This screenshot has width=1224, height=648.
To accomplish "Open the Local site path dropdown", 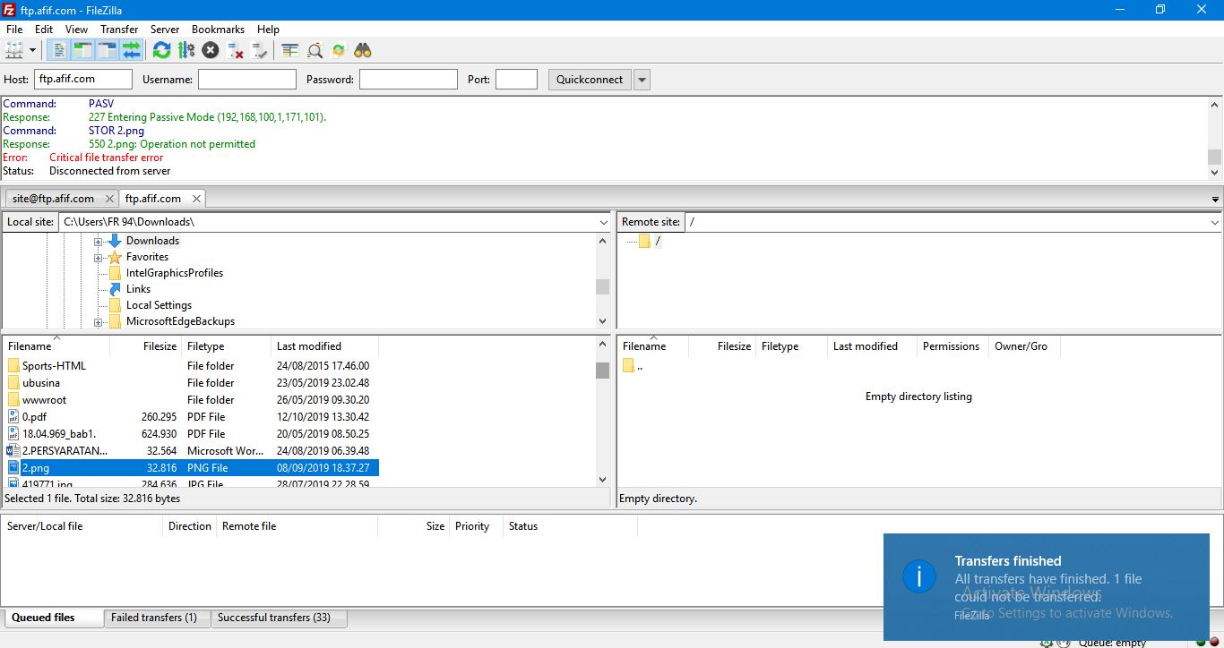I will pyautogui.click(x=603, y=222).
